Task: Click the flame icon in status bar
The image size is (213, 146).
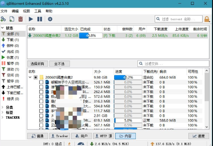Action: (x=69, y=144)
